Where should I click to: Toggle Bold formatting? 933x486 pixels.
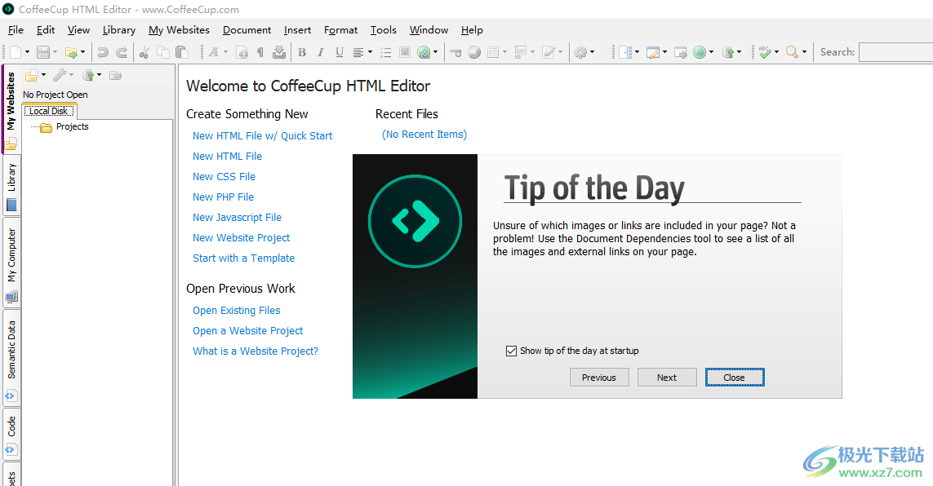coord(302,52)
